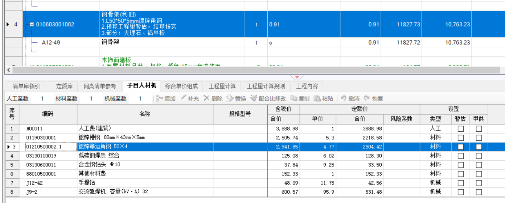The image size is (505, 203).
Task: Toggle 甲供 checkbox for 交流弧焊机 row
Action: point(479,192)
